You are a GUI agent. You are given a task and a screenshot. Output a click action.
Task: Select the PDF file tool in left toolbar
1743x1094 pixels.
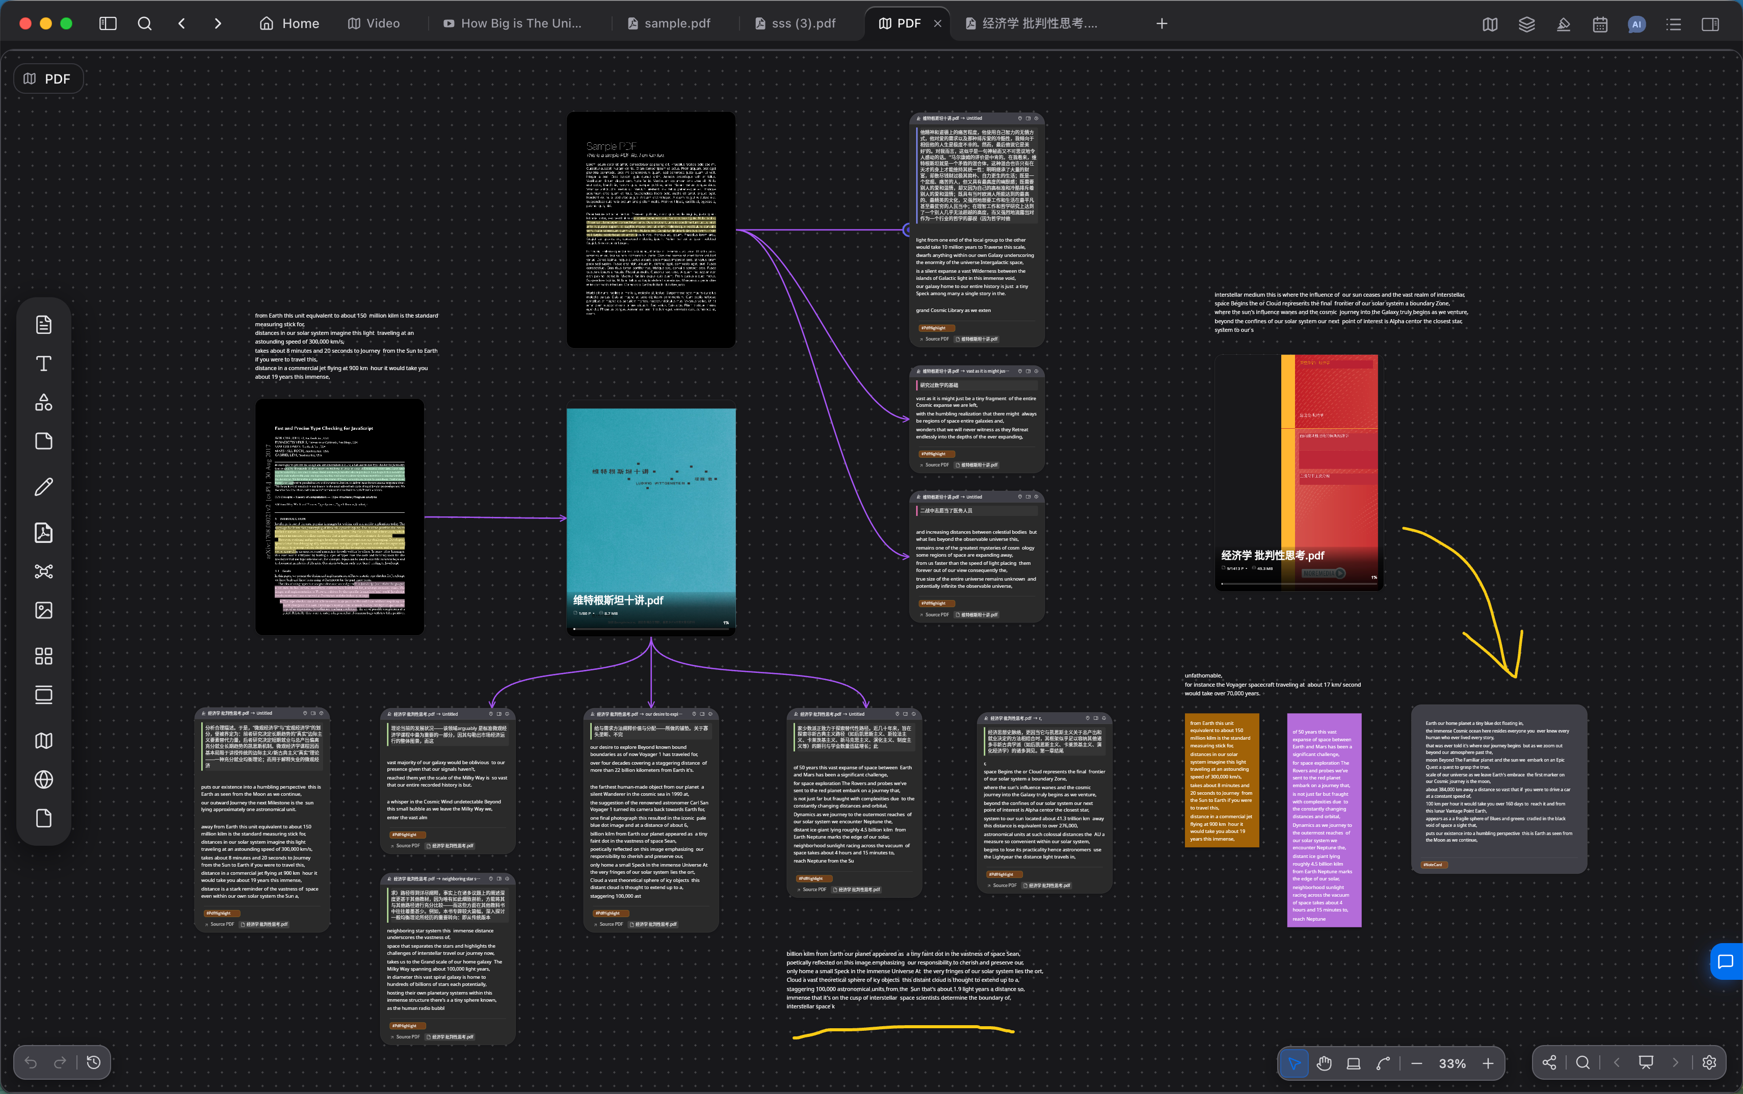point(44,533)
